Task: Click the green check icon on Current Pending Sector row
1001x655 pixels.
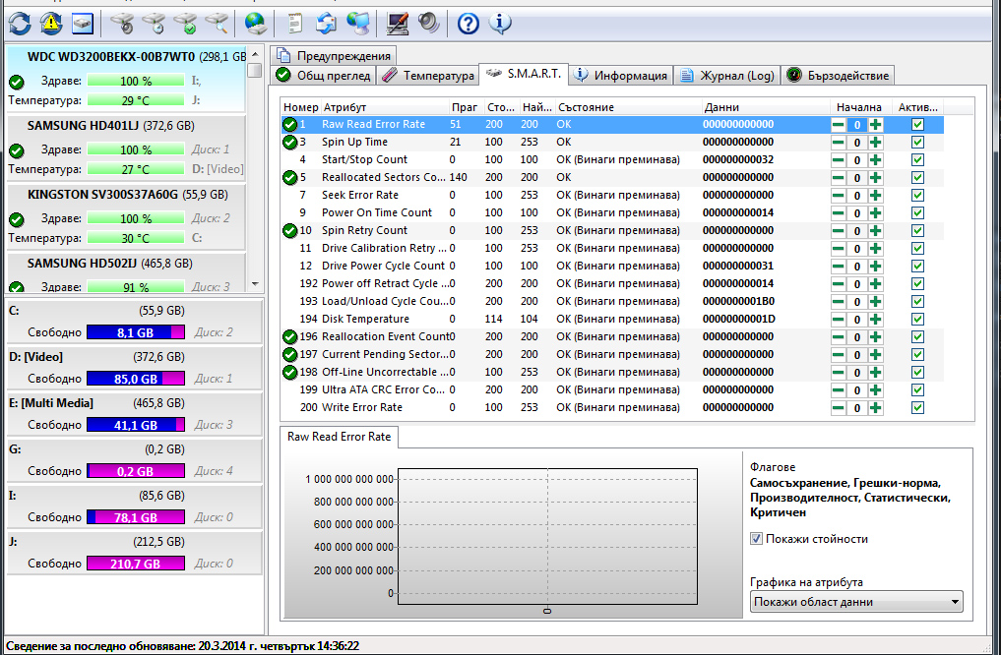Action: point(289,355)
